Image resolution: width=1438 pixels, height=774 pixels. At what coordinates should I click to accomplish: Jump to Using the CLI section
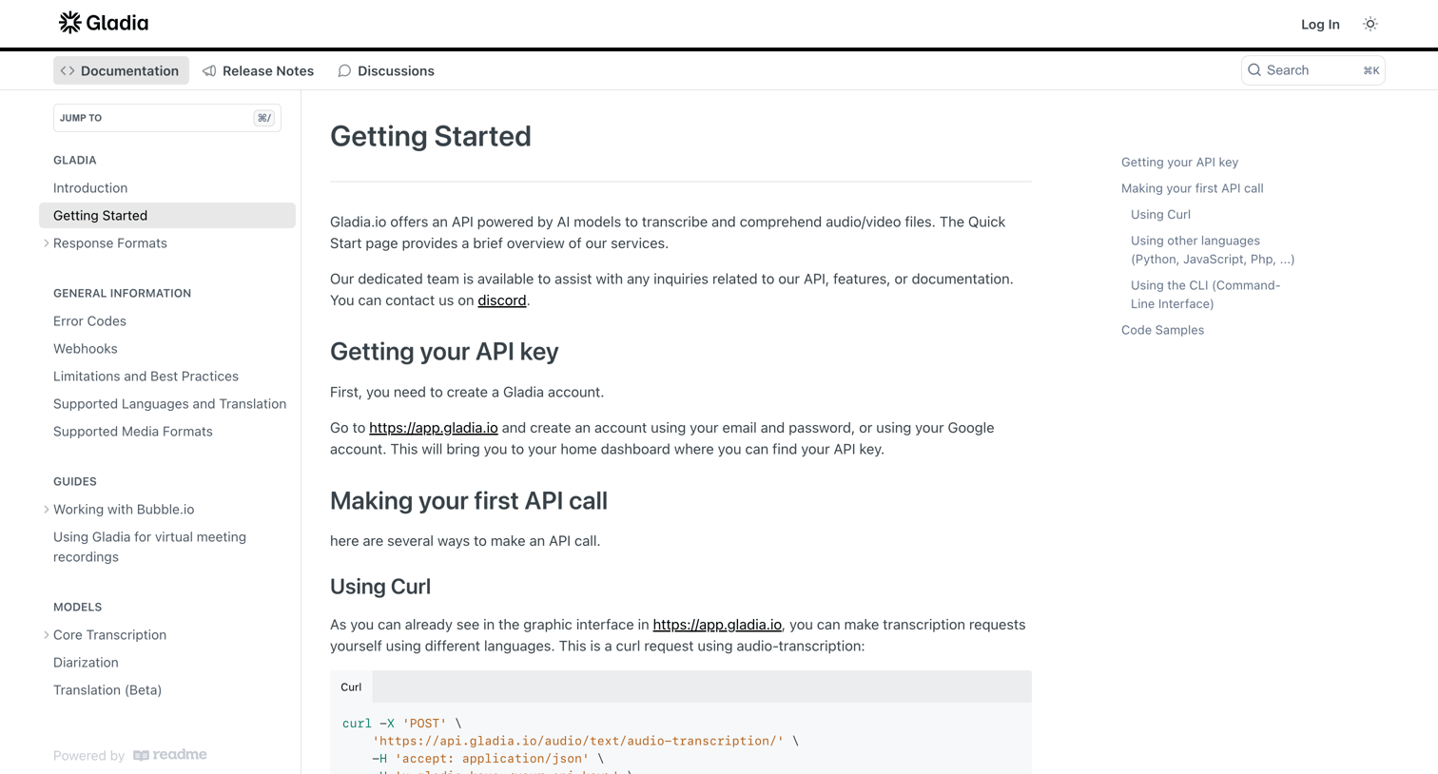click(x=1205, y=295)
